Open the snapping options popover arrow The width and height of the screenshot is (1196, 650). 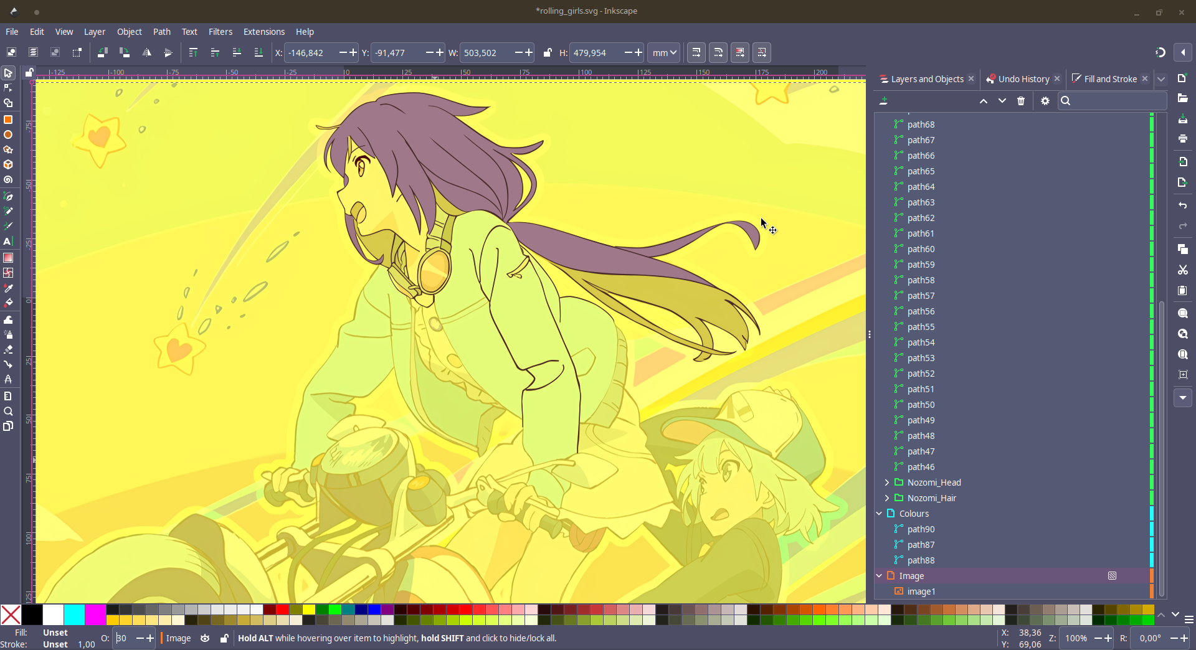[x=1182, y=52]
